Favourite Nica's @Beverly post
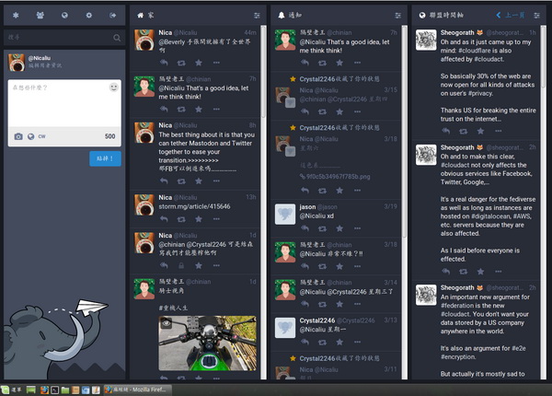The image size is (552, 396). (199, 63)
